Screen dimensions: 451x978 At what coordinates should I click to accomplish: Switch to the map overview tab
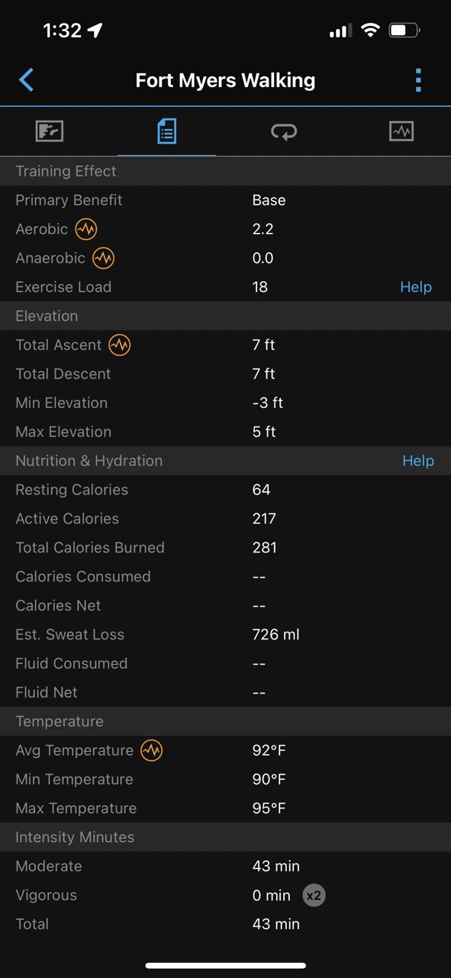pyautogui.click(x=50, y=131)
